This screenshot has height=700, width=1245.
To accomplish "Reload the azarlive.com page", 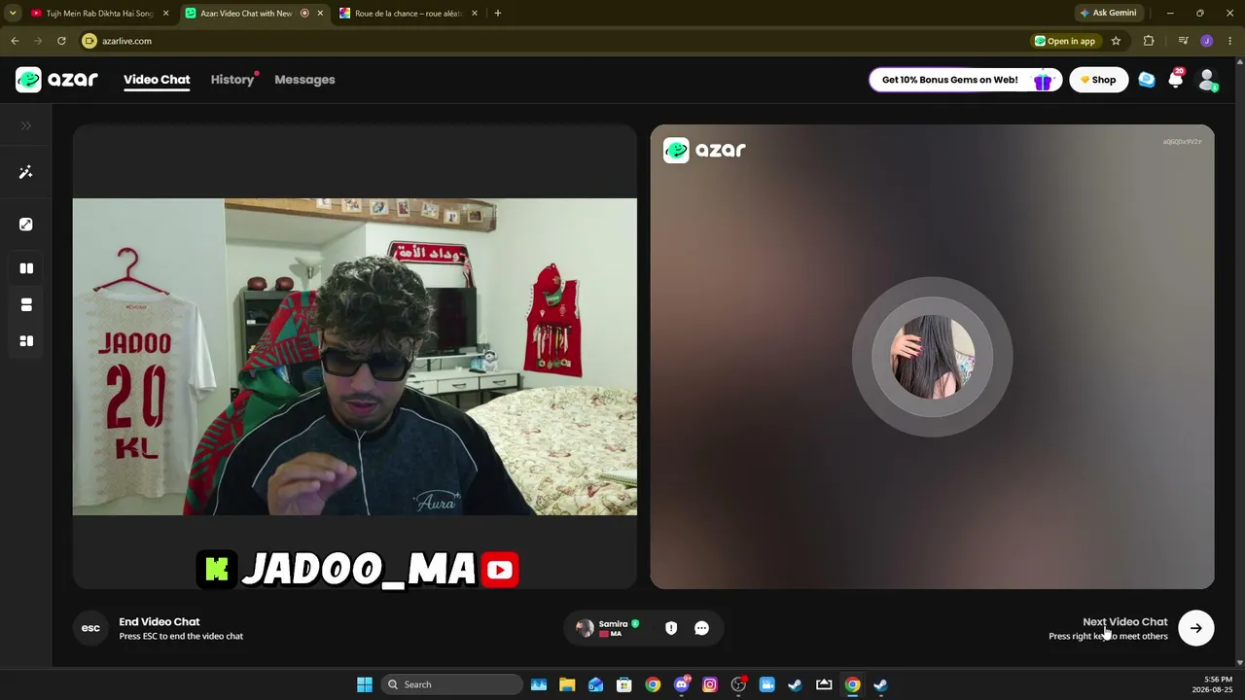I will pos(61,41).
